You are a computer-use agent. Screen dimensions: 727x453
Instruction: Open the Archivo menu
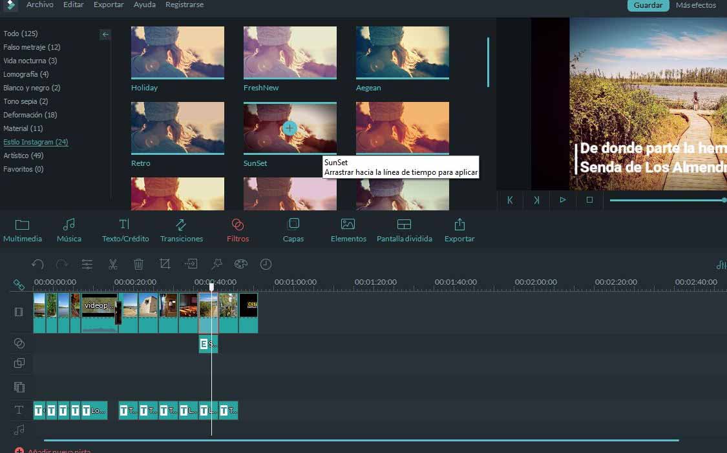coord(39,5)
